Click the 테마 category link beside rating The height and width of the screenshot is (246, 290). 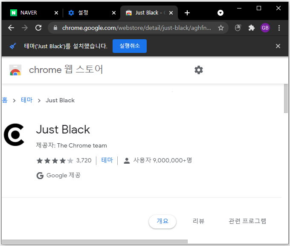[x=107, y=160]
